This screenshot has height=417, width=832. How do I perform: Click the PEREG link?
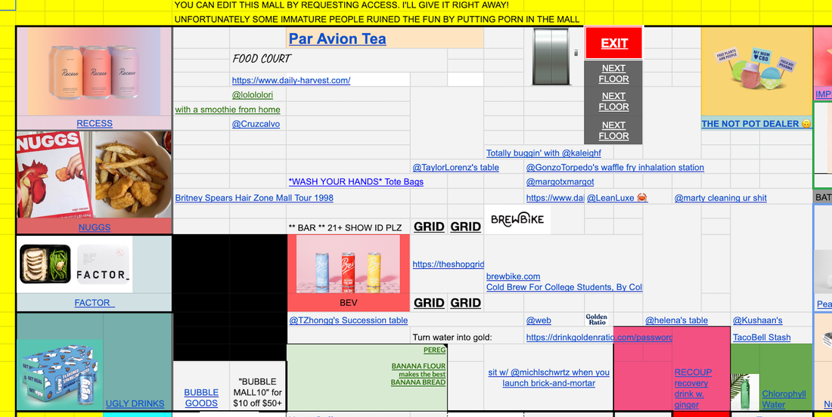(x=435, y=350)
